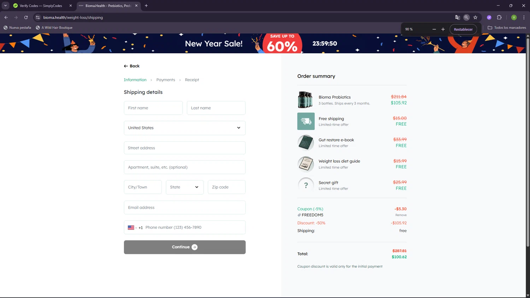This screenshot has height=298, width=530.
Task: Reload the page with refresh icon
Action: (26, 17)
